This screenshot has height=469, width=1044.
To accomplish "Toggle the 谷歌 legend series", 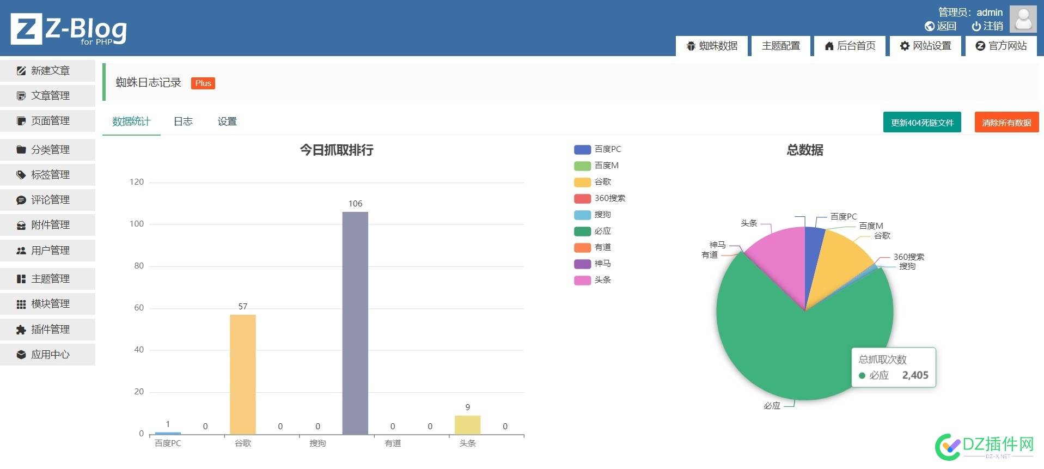I will pos(593,182).
